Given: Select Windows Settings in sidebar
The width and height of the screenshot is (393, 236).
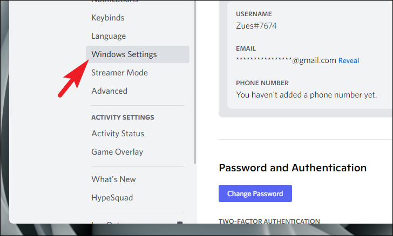Looking at the screenshot, I should pyautogui.click(x=137, y=54).
